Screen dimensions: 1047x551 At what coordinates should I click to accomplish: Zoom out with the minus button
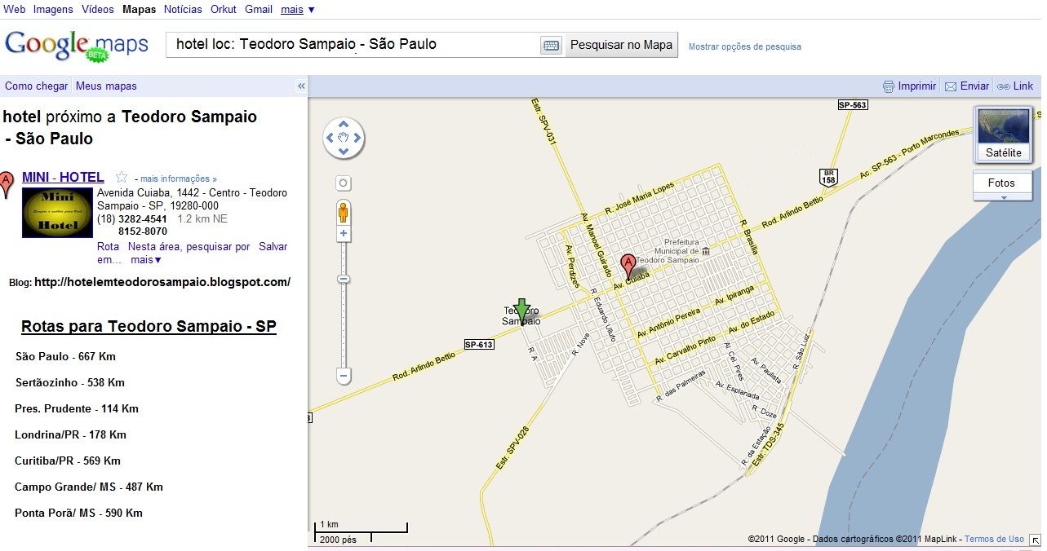click(344, 377)
